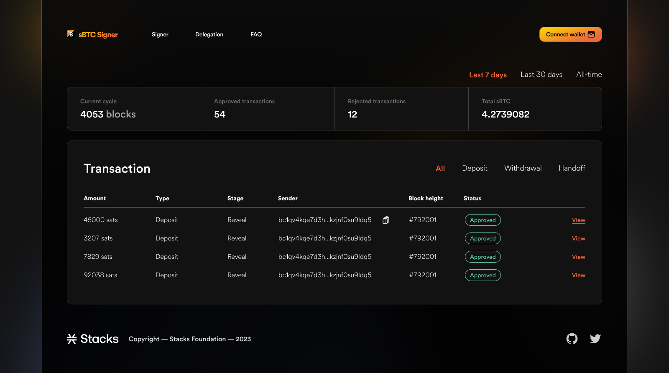Viewport: 669px width, 373px height.
Task: Click the Stacks logo in footer
Action: click(93, 339)
